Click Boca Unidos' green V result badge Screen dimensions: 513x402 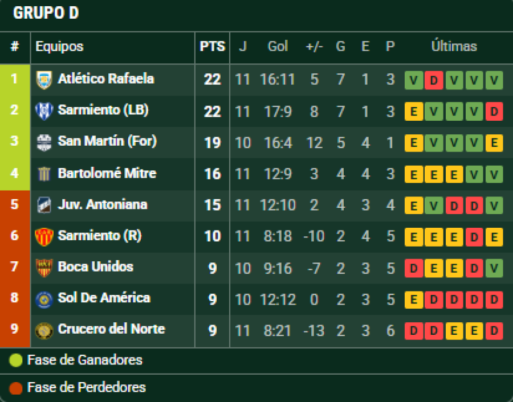tap(494, 268)
